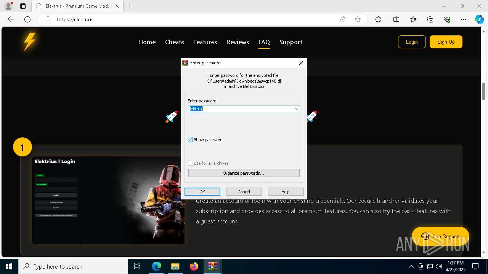The height and width of the screenshot is (274, 488).
Task: Click into the password text field
Action: (241, 109)
